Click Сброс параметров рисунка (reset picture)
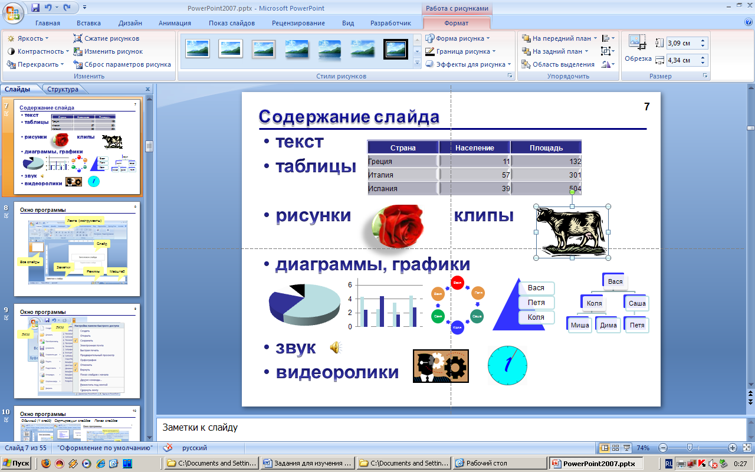The height and width of the screenshot is (472, 755). [122, 64]
